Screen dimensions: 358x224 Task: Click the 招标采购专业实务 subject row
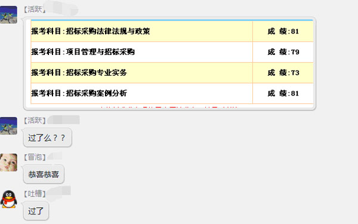(x=142, y=73)
